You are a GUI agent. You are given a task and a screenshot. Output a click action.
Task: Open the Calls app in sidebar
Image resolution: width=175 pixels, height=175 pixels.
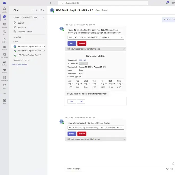4,32
